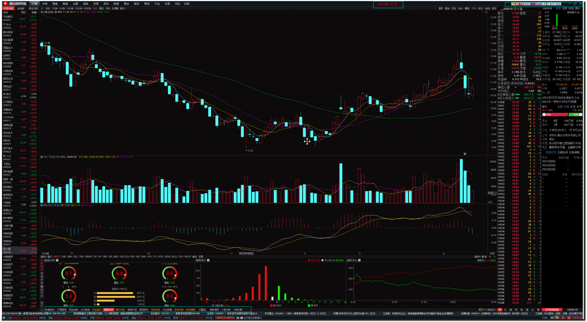Click the info icon next to 强弱分析

pyautogui.click(x=57, y=260)
